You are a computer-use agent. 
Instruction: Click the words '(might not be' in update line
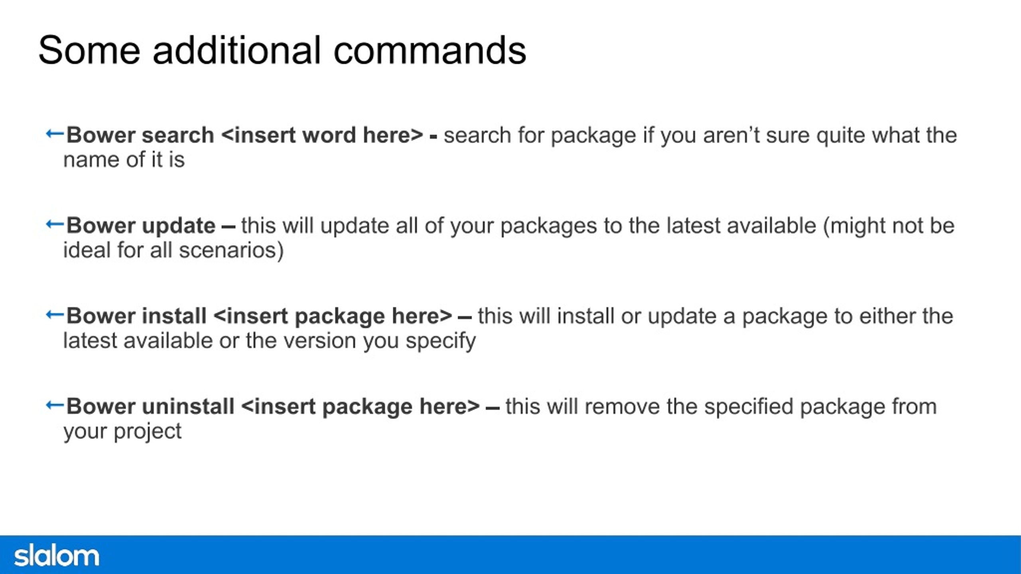click(889, 226)
